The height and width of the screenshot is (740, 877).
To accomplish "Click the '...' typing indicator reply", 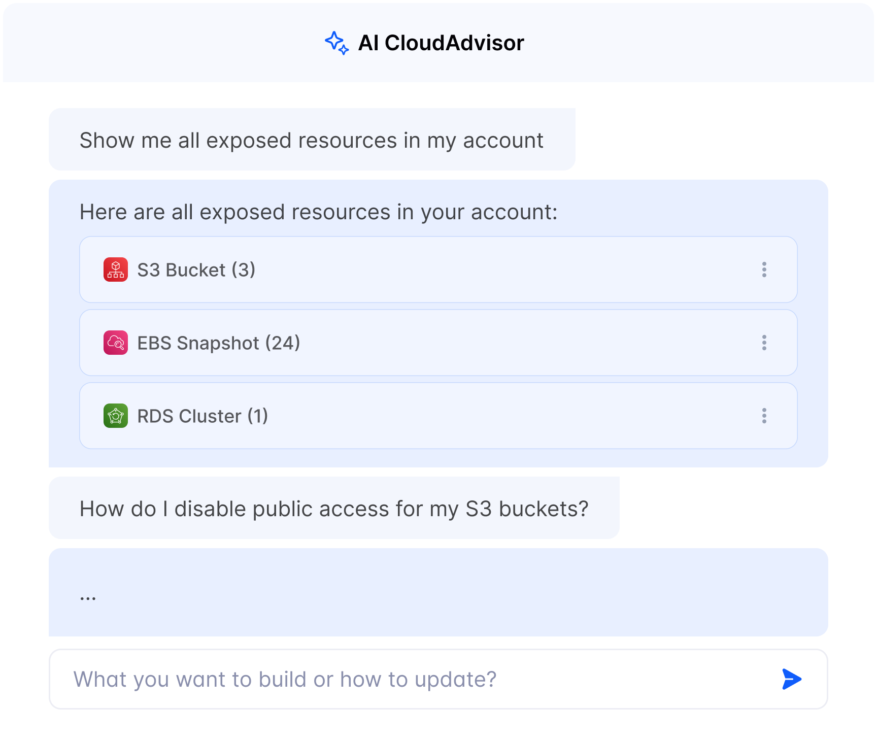I will click(x=438, y=592).
